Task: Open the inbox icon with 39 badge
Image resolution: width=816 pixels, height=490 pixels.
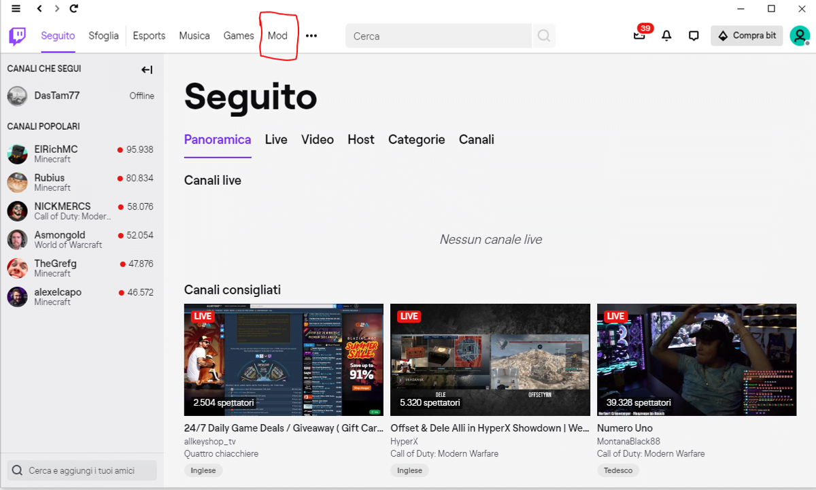Action: pyautogui.click(x=639, y=36)
